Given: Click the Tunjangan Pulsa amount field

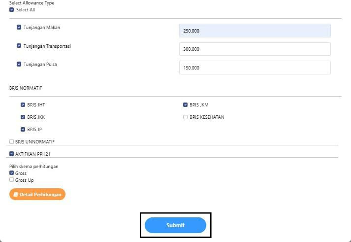Looking at the screenshot, I should click(255, 68).
